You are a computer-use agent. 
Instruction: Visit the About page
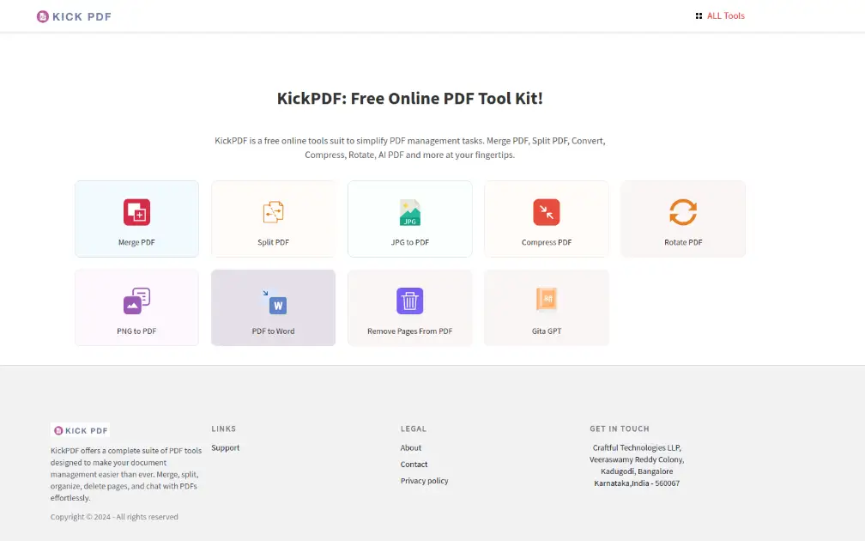410,447
